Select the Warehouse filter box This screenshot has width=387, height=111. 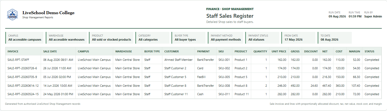(66, 38)
